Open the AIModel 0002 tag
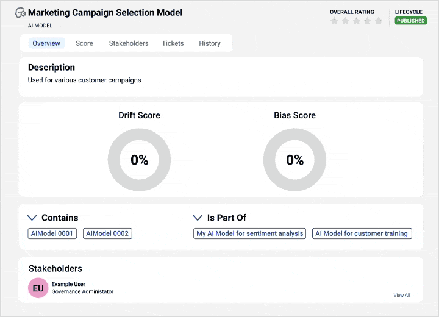Image resolution: width=439 pixels, height=317 pixels. (107, 233)
